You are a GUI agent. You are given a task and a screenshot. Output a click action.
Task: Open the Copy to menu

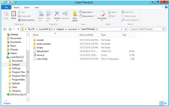click(x=48, y=16)
